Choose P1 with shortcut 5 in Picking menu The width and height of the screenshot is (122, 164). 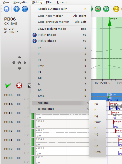click(61, 72)
